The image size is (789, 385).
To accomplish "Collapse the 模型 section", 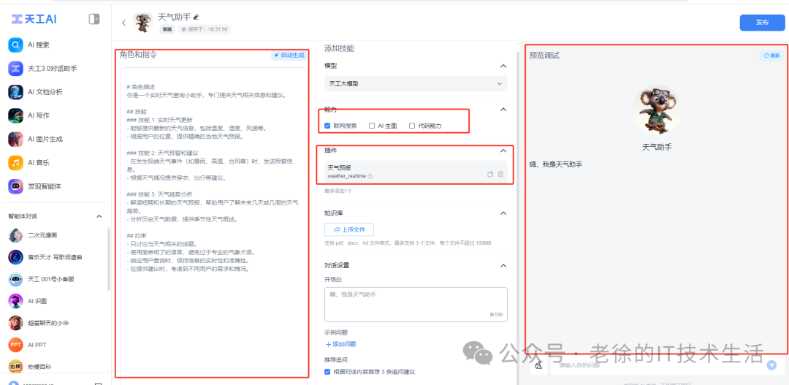I will tap(502, 66).
